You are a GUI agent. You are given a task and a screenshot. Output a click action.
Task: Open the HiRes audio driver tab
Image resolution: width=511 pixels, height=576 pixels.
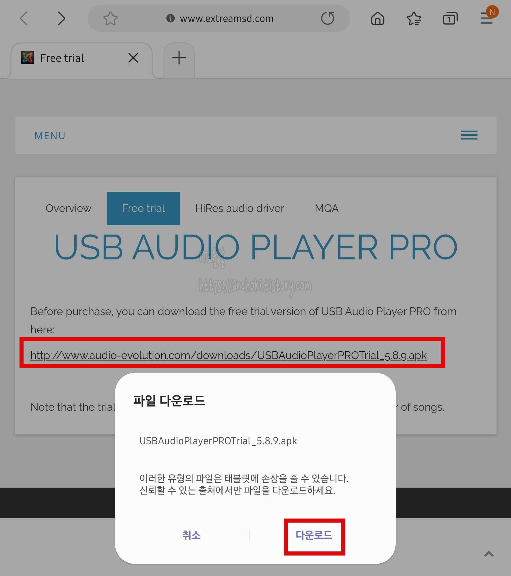click(240, 208)
